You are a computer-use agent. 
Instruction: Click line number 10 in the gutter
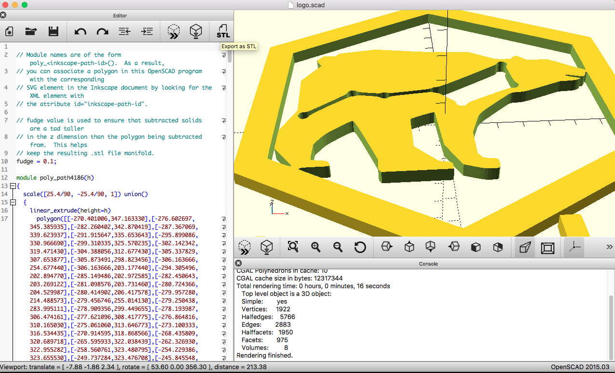coord(5,161)
